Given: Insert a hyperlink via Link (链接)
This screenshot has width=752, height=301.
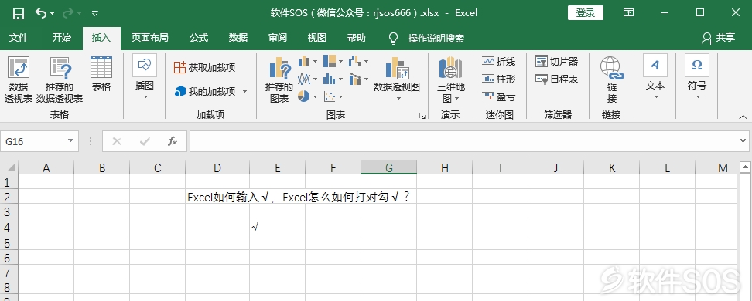Looking at the screenshot, I should click(x=612, y=80).
